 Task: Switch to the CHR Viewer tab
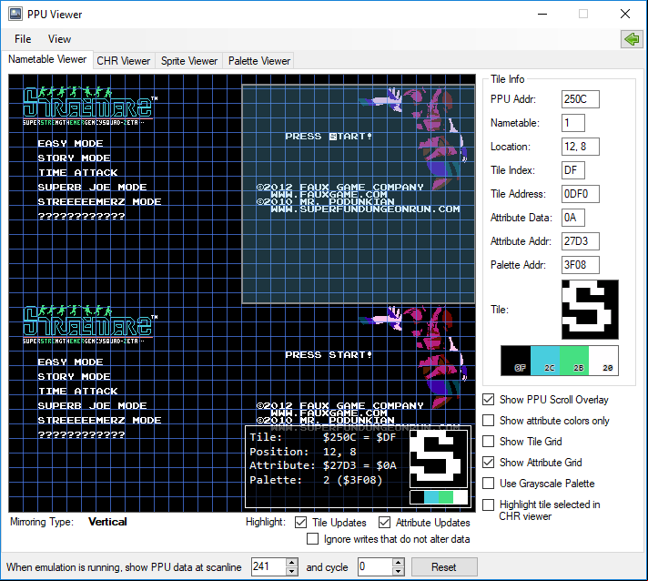point(124,61)
